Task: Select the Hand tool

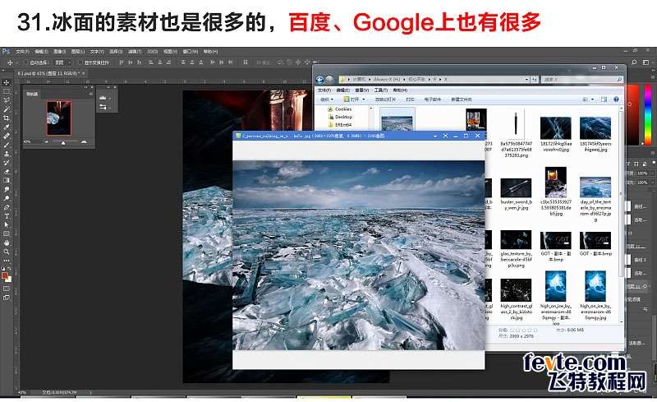Action: (x=7, y=243)
